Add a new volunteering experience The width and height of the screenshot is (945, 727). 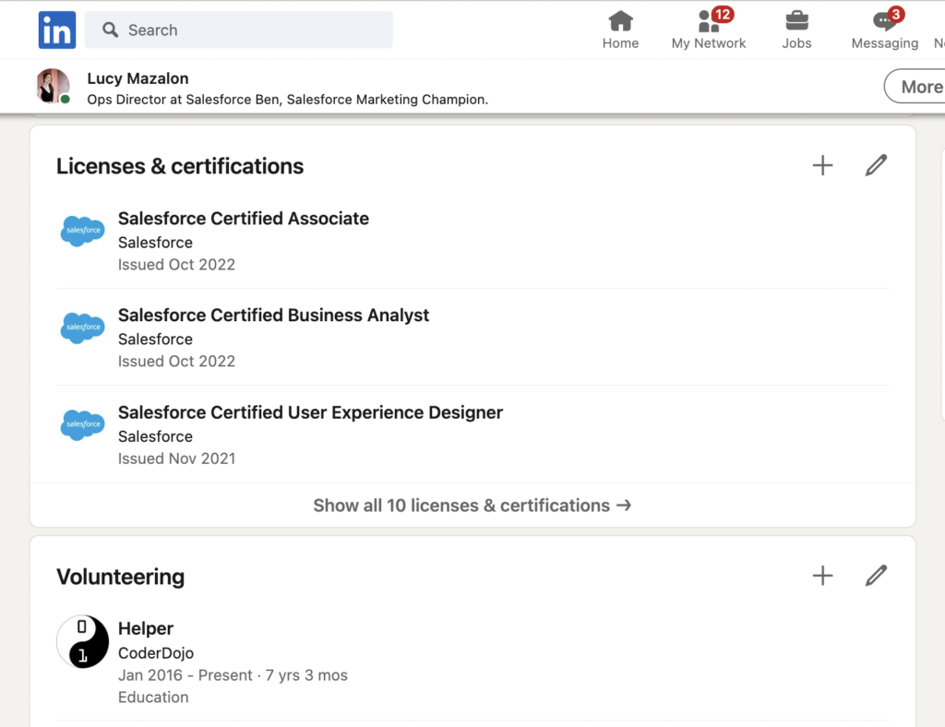point(822,575)
